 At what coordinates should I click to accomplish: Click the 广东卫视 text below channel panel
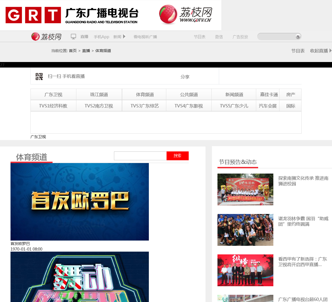click(x=38, y=137)
